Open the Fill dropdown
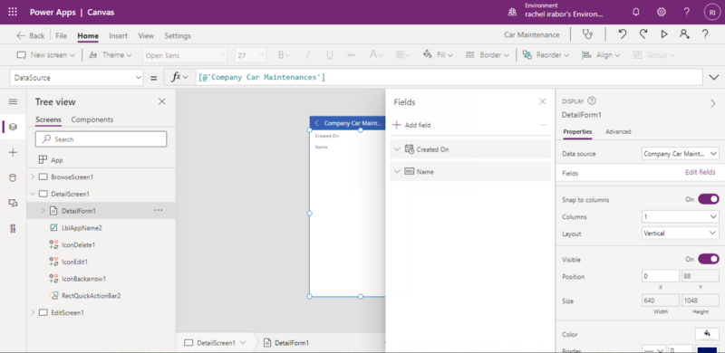 [x=438, y=55]
